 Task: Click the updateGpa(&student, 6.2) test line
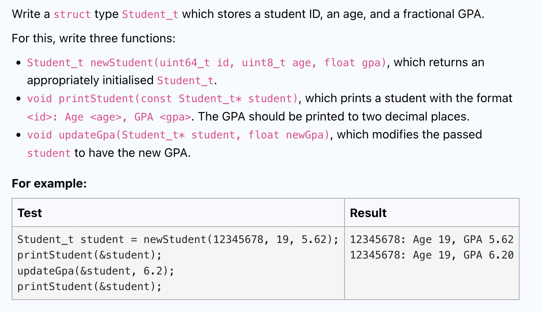(96, 271)
